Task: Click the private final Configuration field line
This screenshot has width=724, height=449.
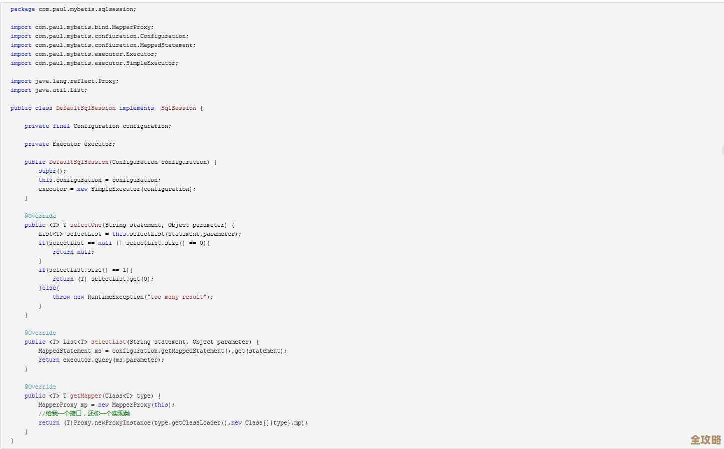Action: (98, 126)
